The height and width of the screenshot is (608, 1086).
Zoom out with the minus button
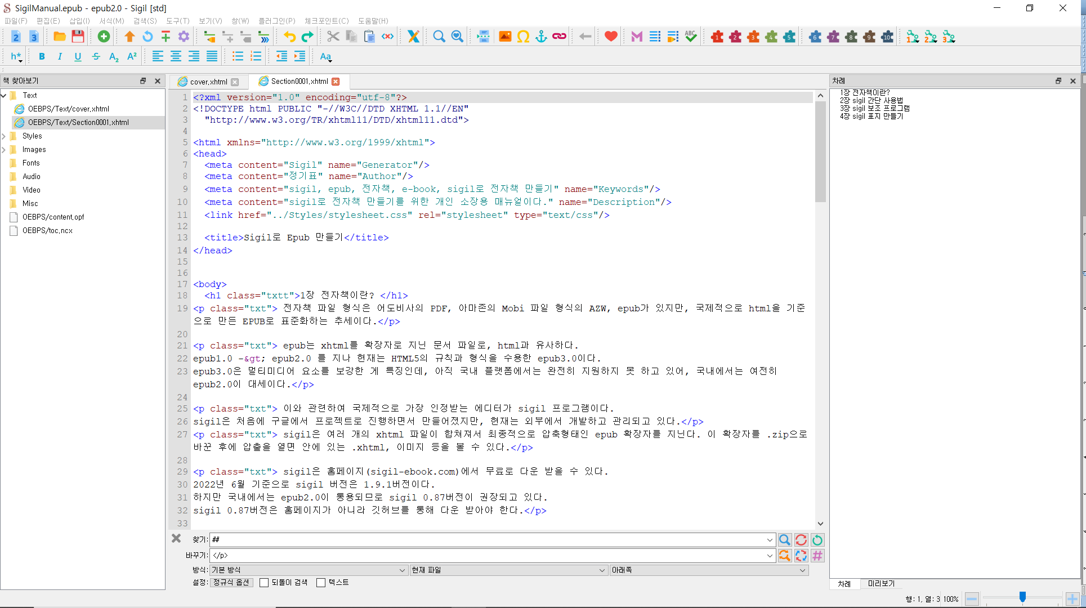pos(972,599)
